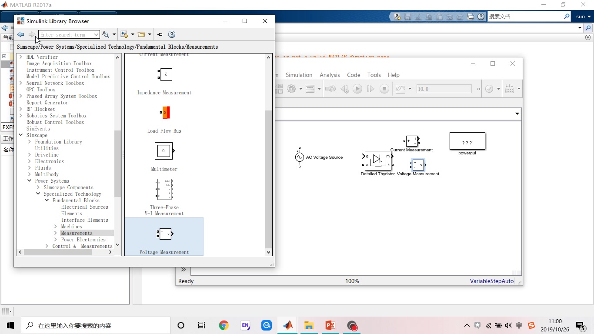594x334 pixels.
Task: Click the Simulink Run play button
Action: (x=357, y=89)
